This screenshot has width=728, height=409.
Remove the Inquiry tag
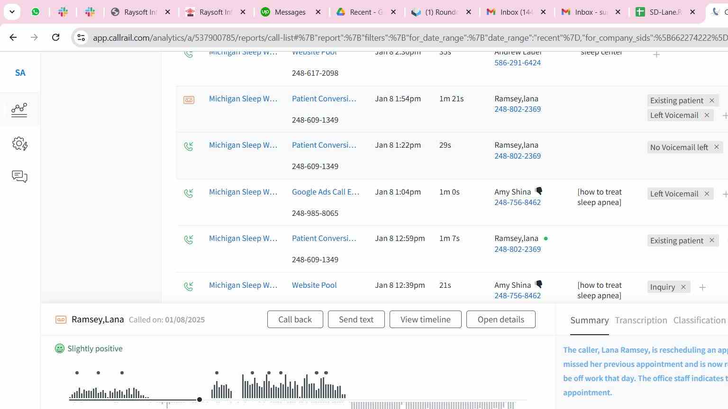tap(683, 287)
